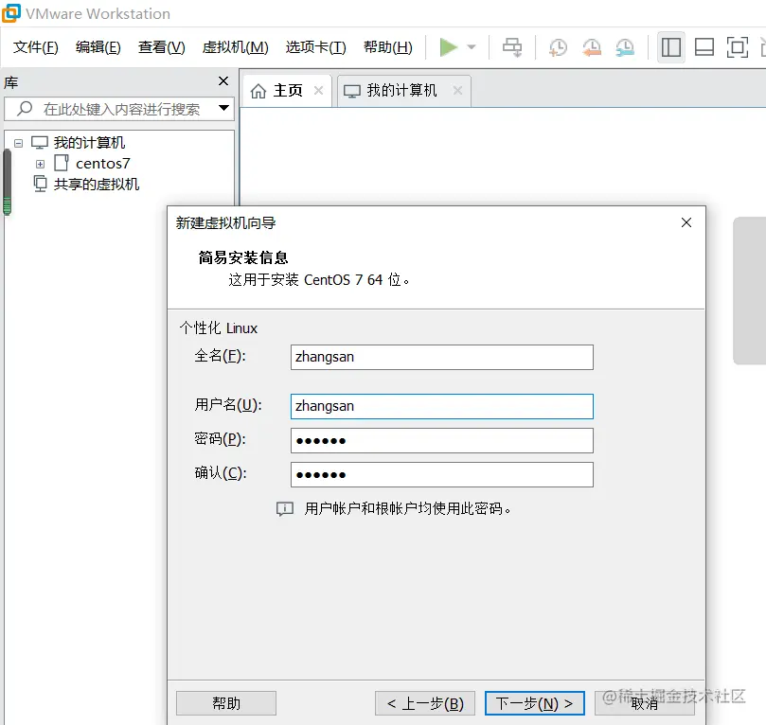Screen dimensions: 766x725
Task: Open the 编辑(E) menu
Action: pos(98,47)
